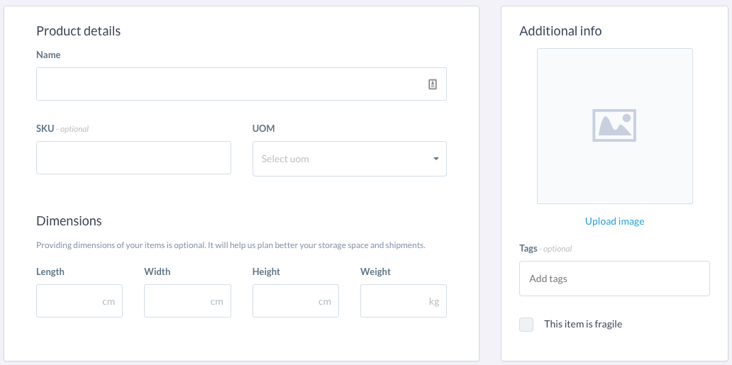Image resolution: width=732 pixels, height=365 pixels.
Task: Click the image upload thumbnail area
Action: (614, 170)
